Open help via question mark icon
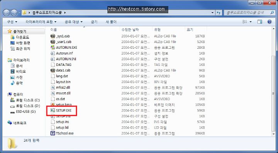 click(270, 22)
